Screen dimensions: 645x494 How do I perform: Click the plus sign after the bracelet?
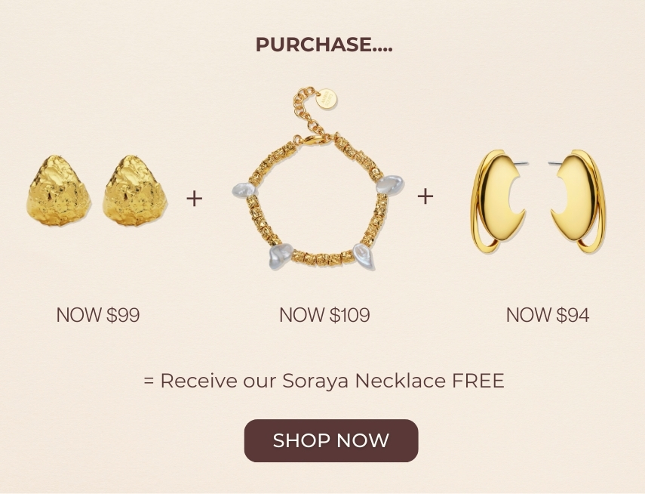(x=425, y=196)
